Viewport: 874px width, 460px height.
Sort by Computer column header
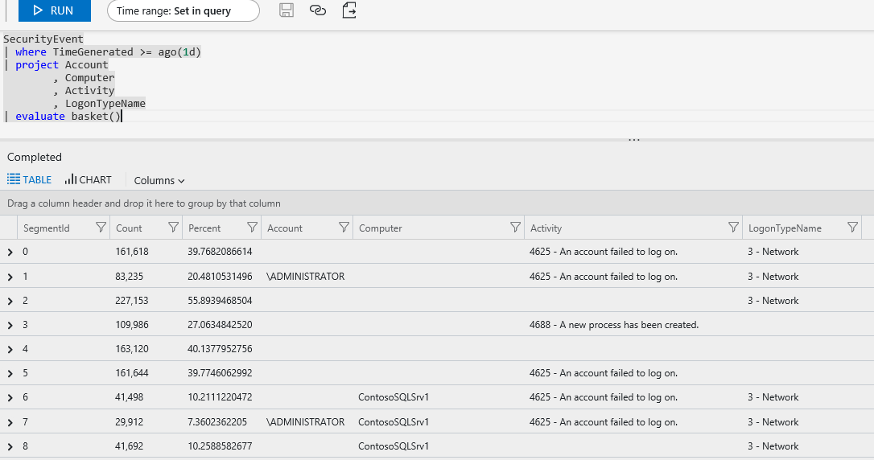tap(380, 228)
